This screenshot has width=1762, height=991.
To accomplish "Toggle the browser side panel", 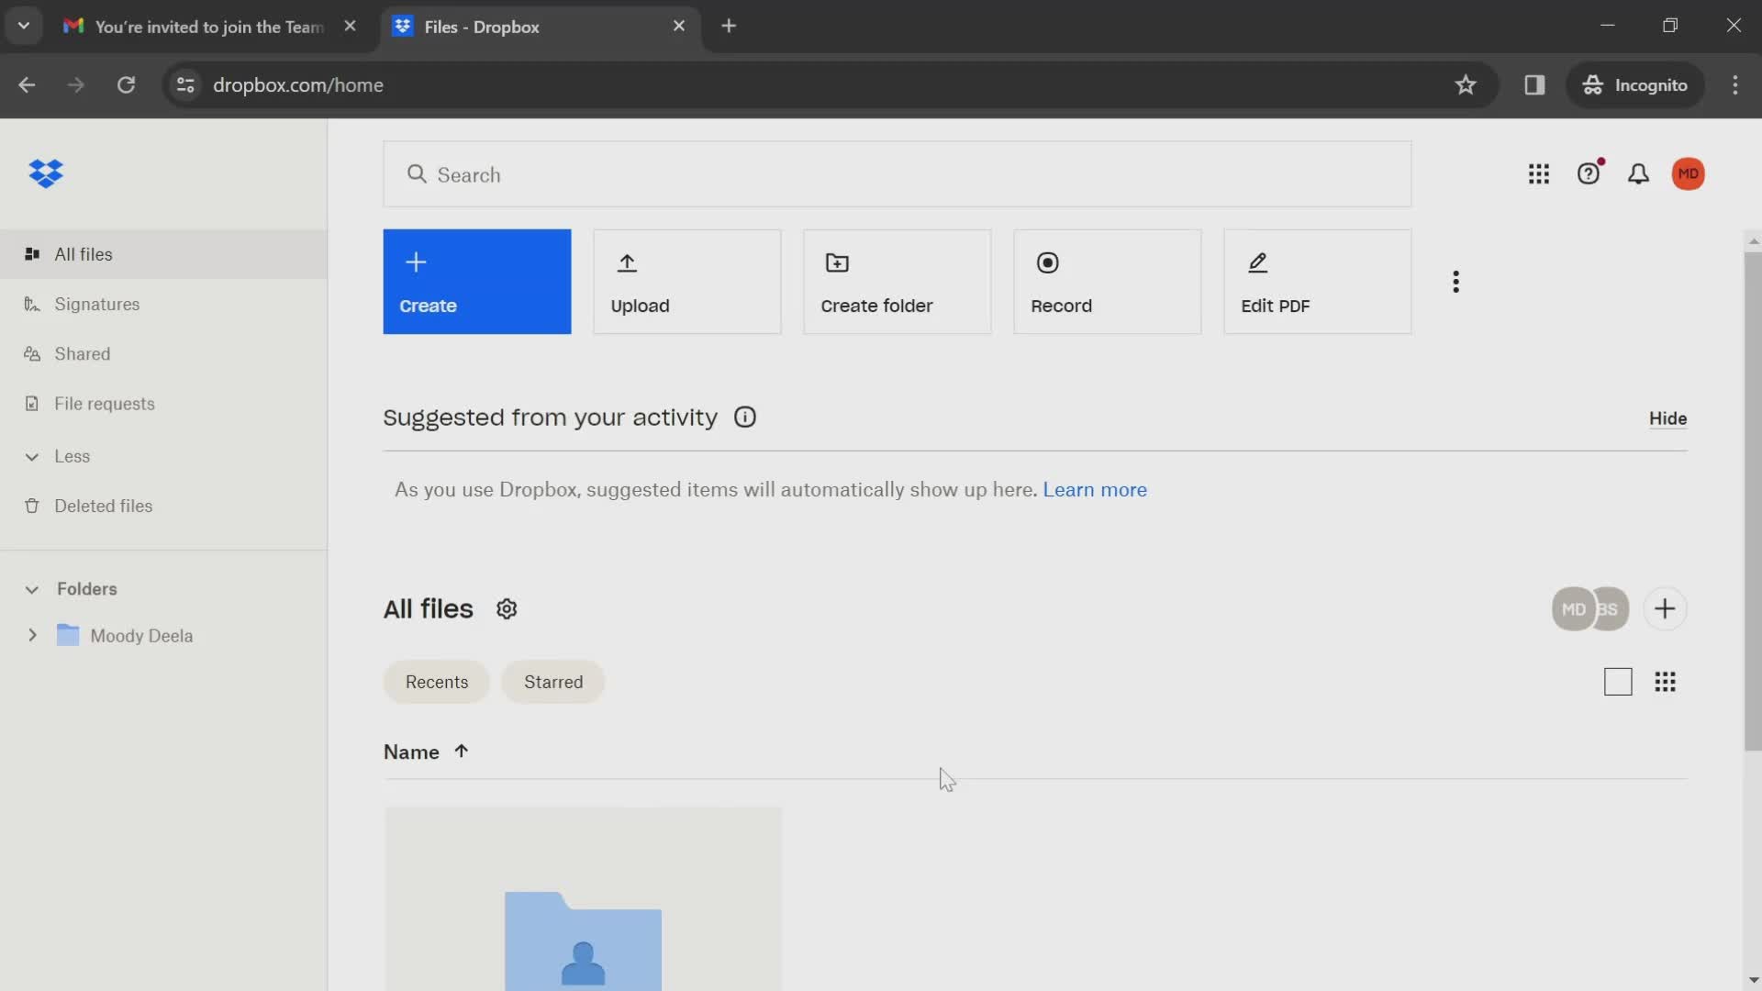I will point(1534,85).
